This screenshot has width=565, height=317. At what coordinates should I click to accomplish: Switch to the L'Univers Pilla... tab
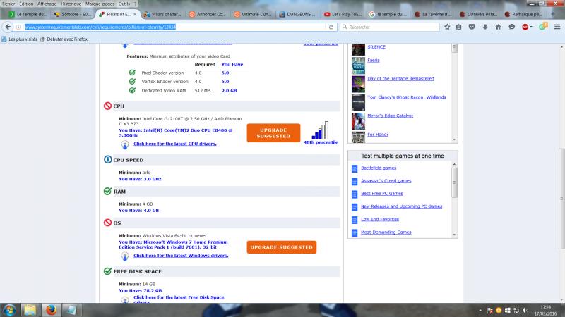click(x=479, y=14)
